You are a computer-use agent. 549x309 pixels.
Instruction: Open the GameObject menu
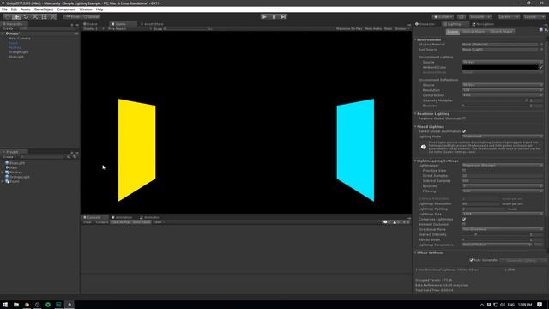44,9
